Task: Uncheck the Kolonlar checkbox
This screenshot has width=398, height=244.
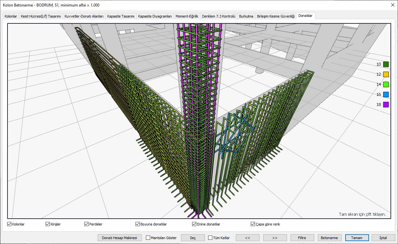Action: tap(9, 224)
